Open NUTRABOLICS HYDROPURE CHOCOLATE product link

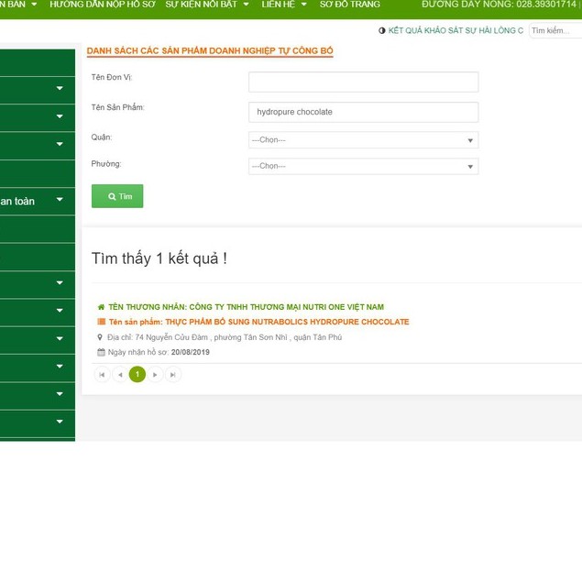287,322
